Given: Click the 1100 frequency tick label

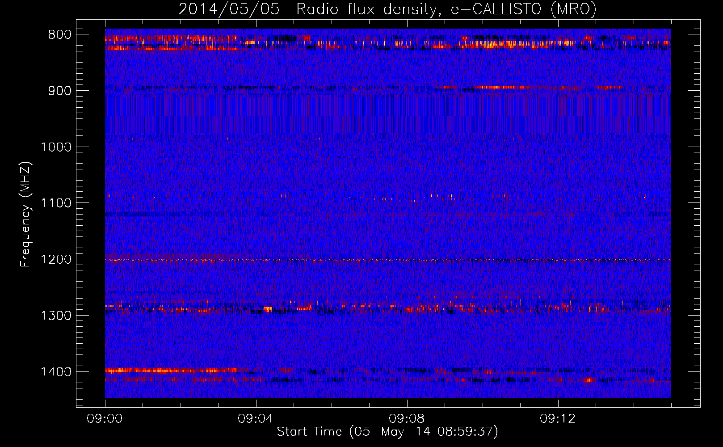Looking at the screenshot, I should click(56, 203).
